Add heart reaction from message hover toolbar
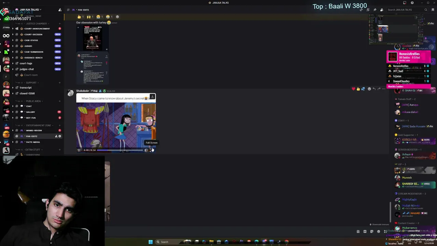 (x=353, y=89)
